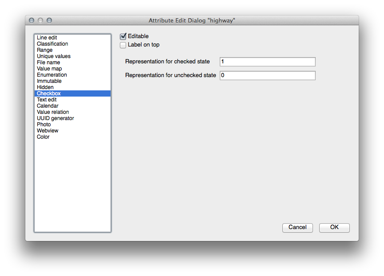Select Calendar widget type

[x=48, y=106]
